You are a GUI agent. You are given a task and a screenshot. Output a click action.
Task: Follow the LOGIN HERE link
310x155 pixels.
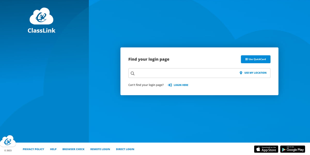(x=181, y=85)
